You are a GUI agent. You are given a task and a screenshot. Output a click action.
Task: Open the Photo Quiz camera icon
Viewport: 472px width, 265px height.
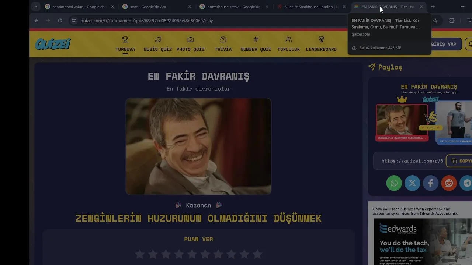(190, 39)
